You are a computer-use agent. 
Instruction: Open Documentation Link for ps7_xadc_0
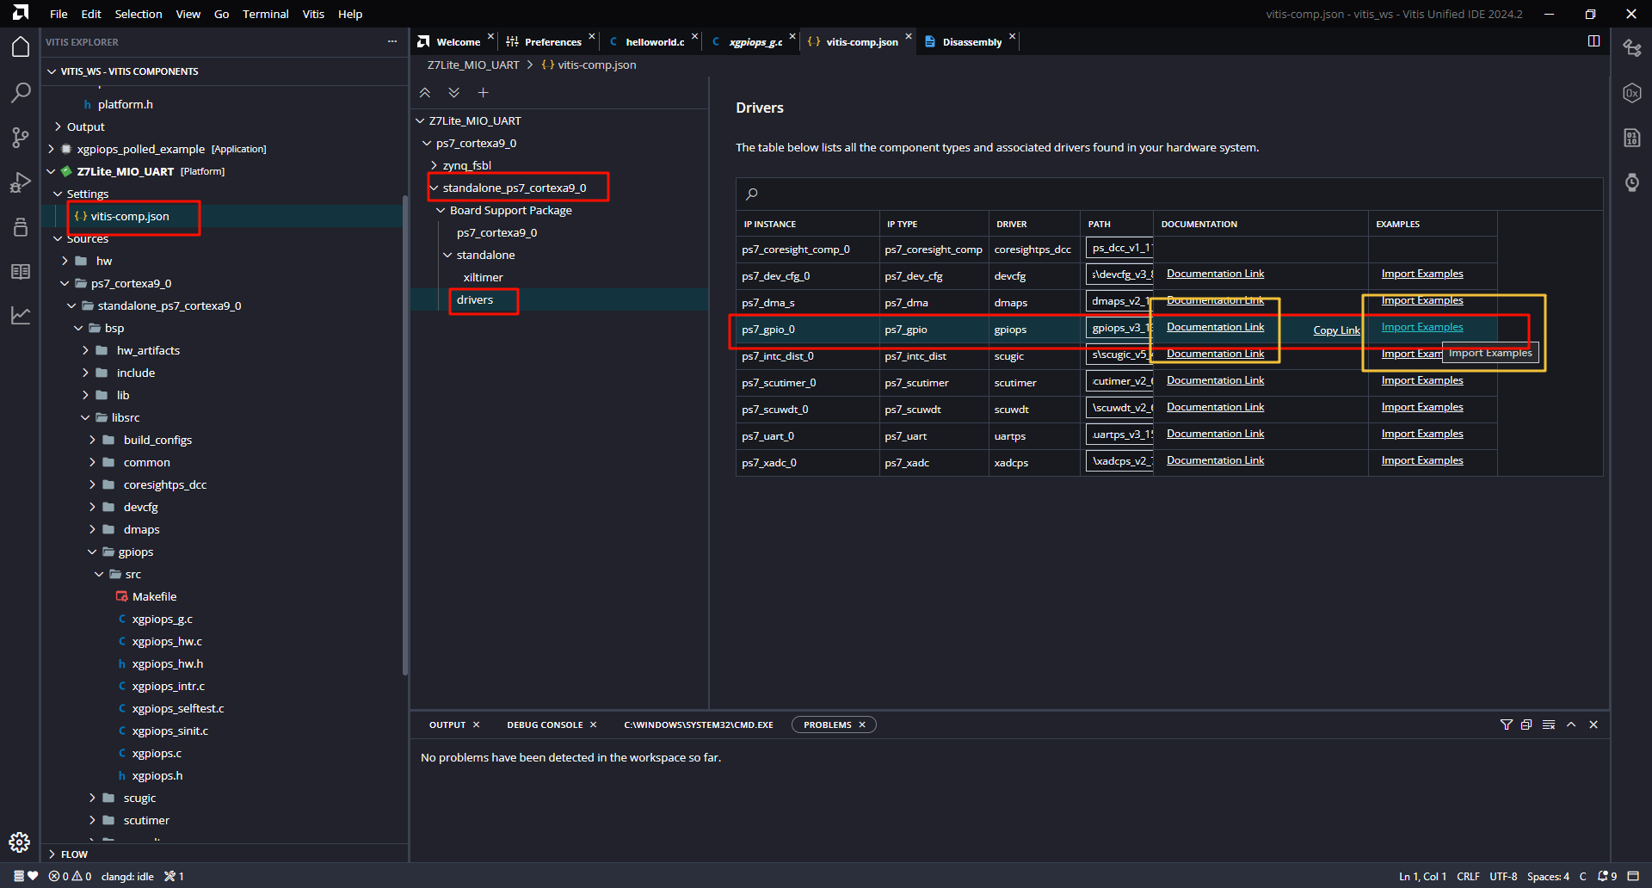tap(1215, 460)
